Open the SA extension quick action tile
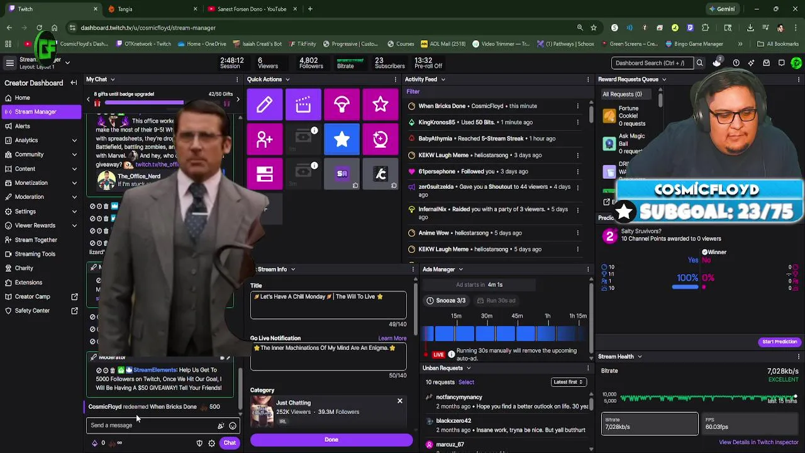 pos(341,174)
